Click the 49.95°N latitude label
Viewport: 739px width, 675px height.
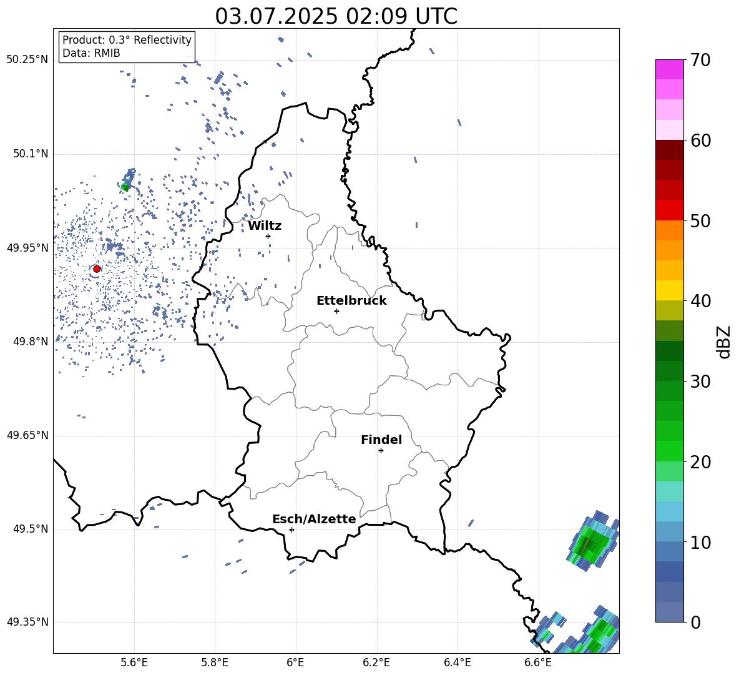(27, 248)
